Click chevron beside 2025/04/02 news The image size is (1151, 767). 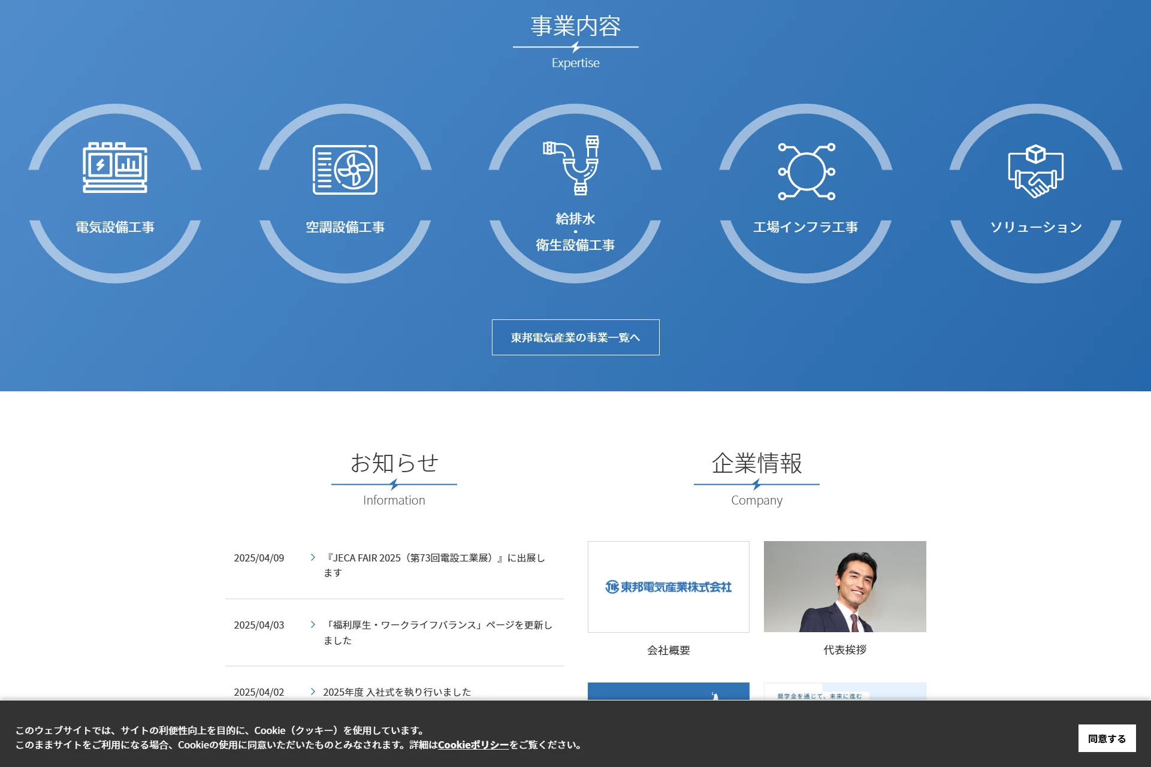click(313, 691)
